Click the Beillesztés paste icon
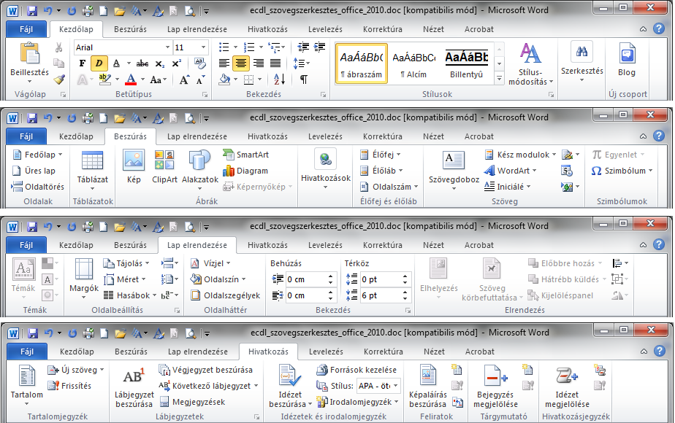This screenshot has width=675, height=423. [x=29, y=54]
